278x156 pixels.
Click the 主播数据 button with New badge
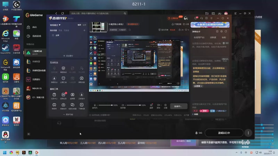(x=173, y=18)
